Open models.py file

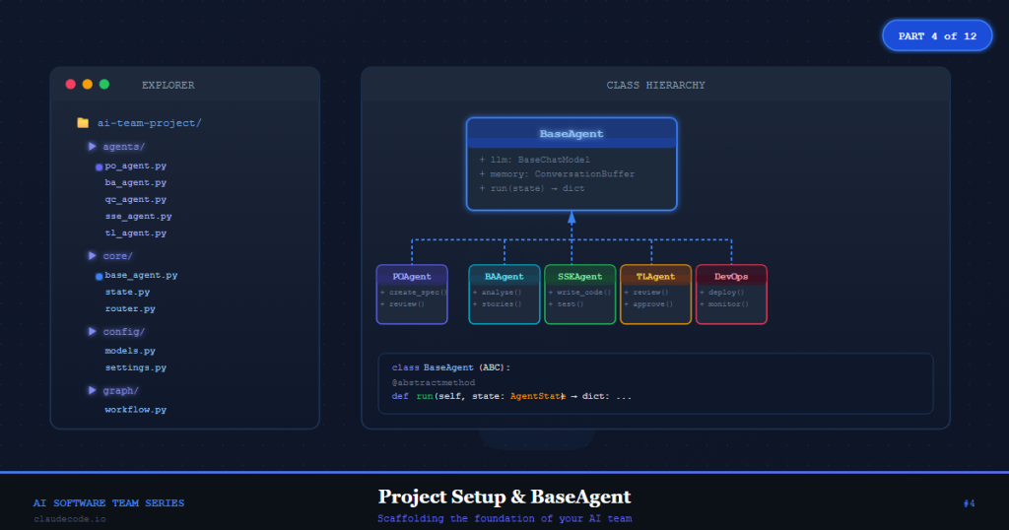[130, 351]
